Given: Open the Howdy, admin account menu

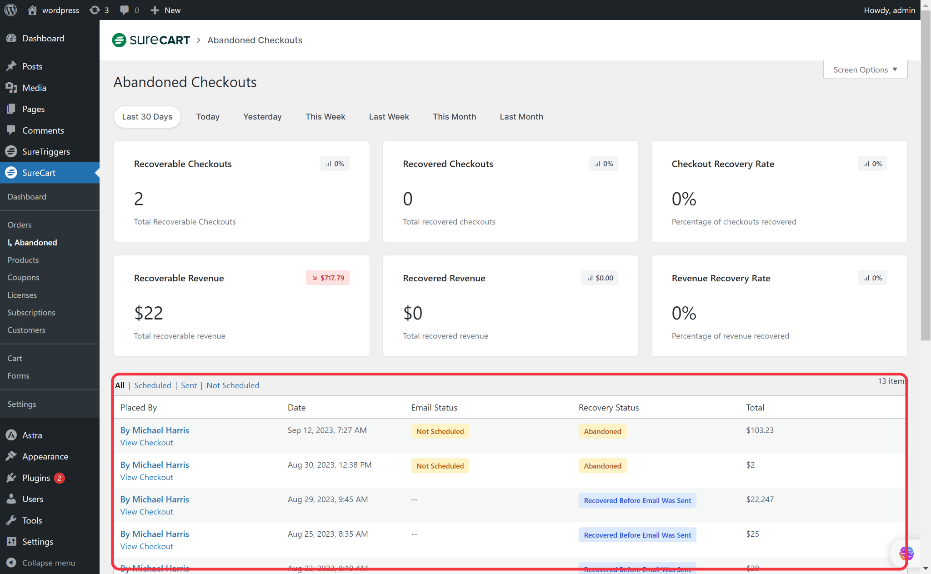Looking at the screenshot, I should pos(889,10).
